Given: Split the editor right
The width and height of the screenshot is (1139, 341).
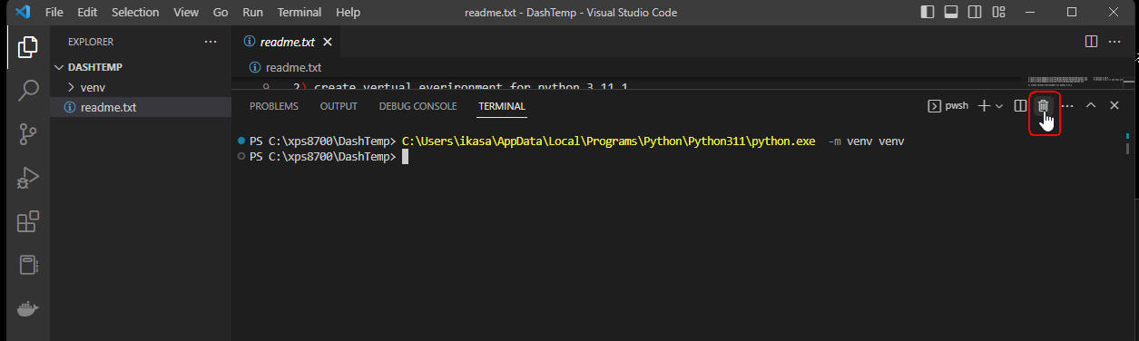Looking at the screenshot, I should 1091,42.
